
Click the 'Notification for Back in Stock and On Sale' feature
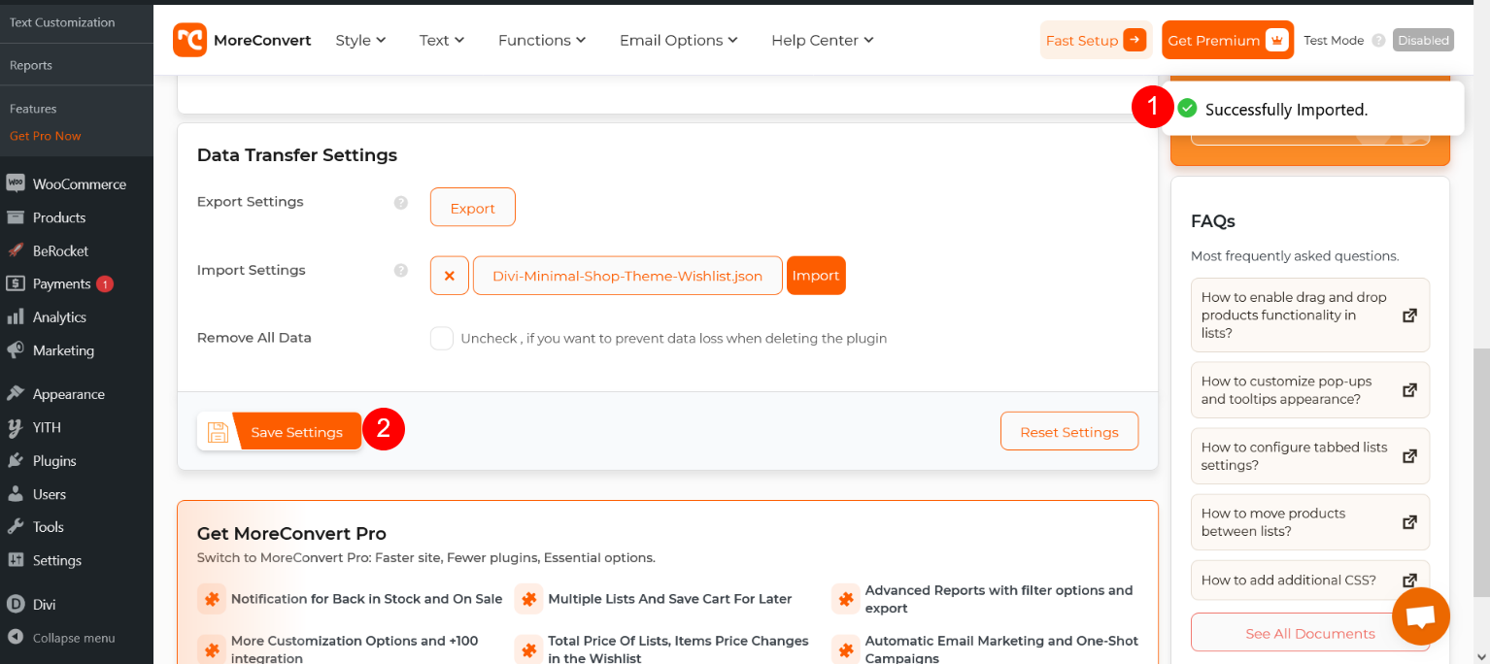[351, 599]
